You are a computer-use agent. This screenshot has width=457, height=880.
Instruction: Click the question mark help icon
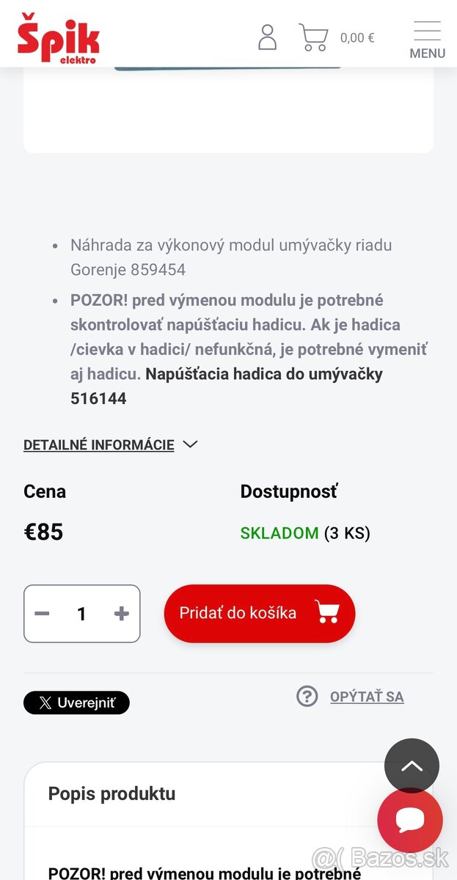pyautogui.click(x=307, y=696)
